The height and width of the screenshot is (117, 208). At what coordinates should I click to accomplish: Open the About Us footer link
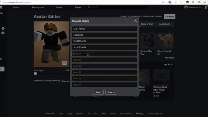[50, 113]
